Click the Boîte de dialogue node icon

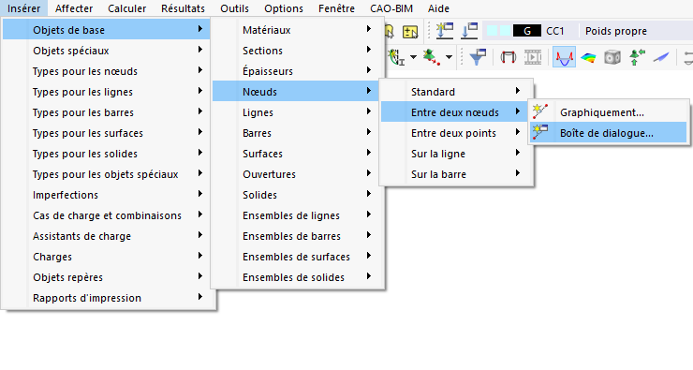(x=540, y=132)
